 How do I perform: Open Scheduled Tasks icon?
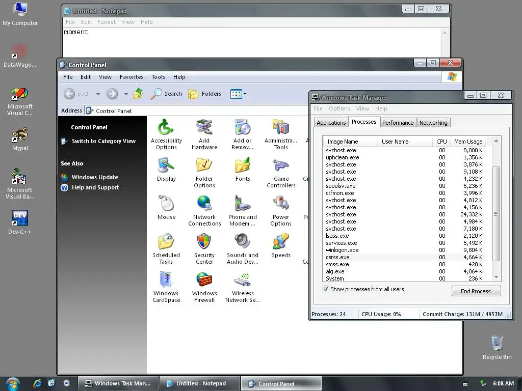click(166, 249)
